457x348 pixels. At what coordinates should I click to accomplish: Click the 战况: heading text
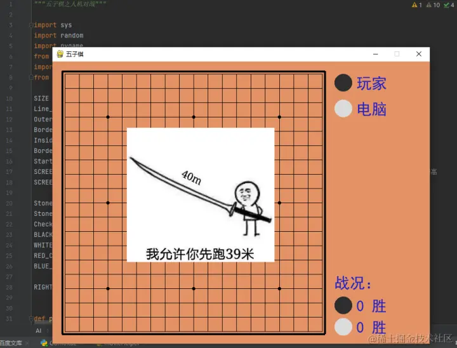(353, 283)
